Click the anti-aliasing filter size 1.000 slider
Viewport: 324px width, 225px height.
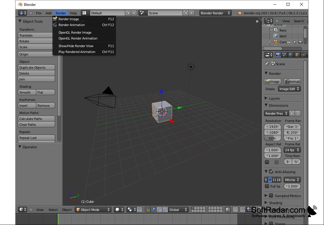292,186
